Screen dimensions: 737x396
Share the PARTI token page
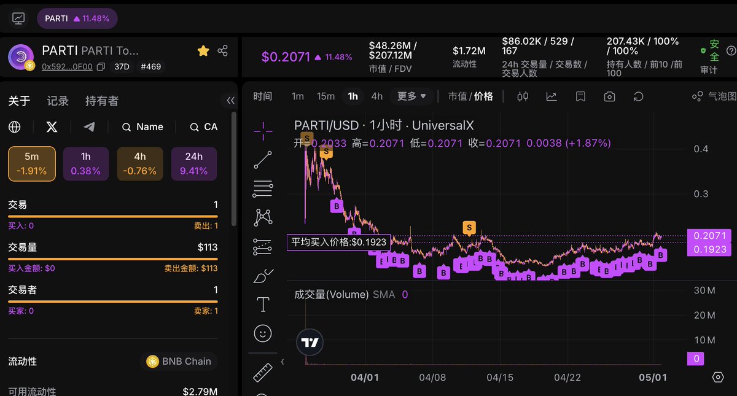click(x=223, y=51)
